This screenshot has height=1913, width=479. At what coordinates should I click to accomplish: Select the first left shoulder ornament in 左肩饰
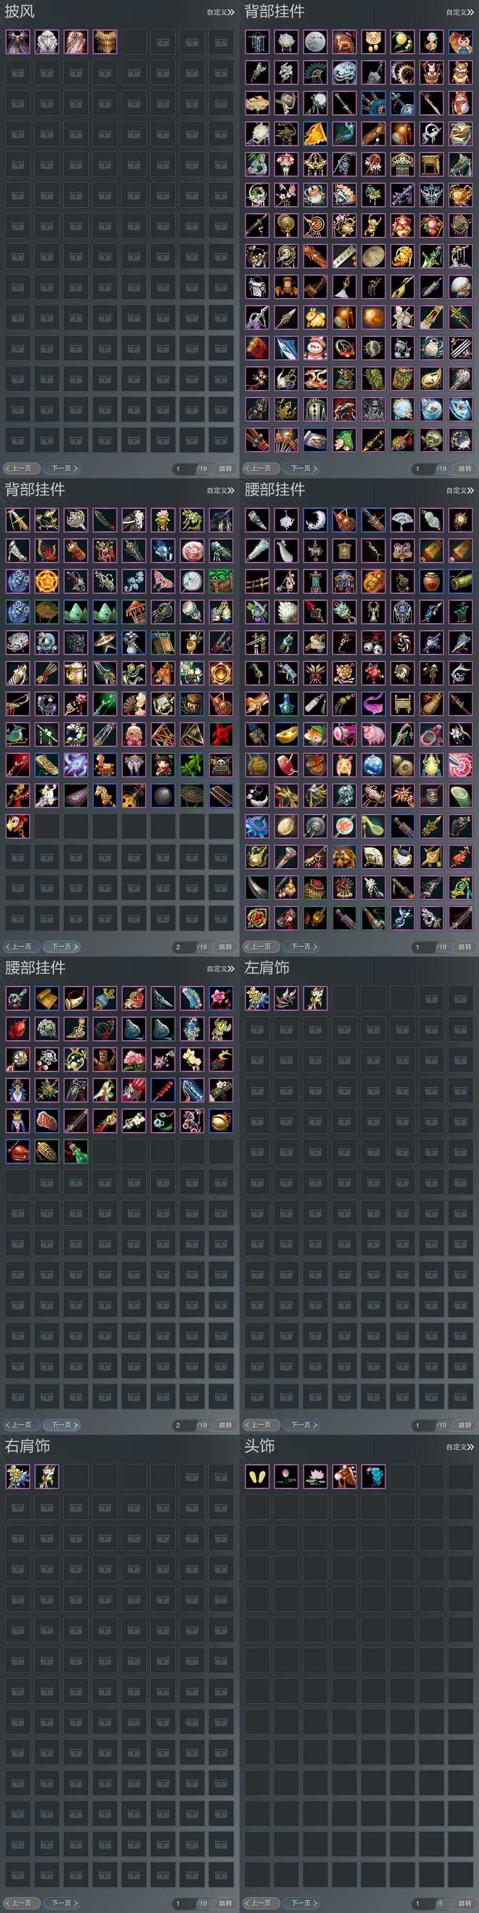click(x=257, y=998)
